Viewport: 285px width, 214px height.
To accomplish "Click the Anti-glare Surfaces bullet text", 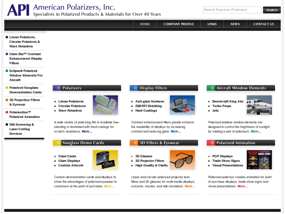I will (150, 101).
